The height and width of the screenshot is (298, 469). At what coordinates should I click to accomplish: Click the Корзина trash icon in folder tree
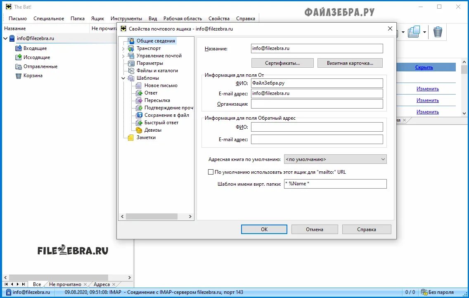point(19,76)
